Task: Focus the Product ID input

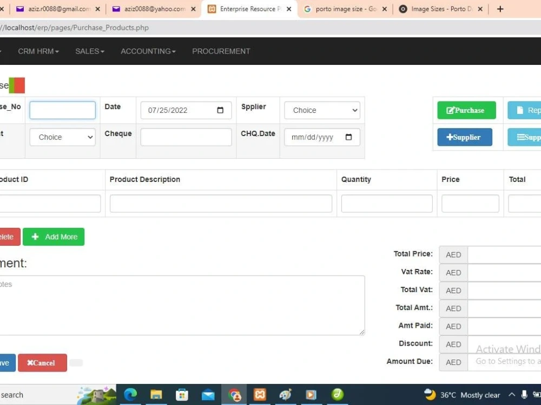Action: coord(50,203)
